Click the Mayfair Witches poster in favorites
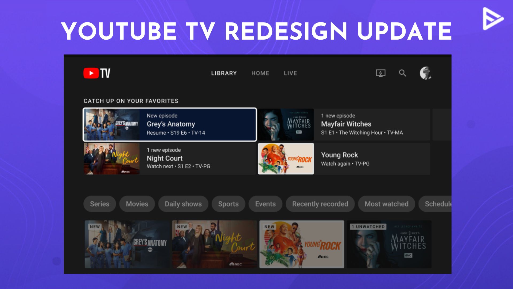The height and width of the screenshot is (289, 513). click(286, 124)
